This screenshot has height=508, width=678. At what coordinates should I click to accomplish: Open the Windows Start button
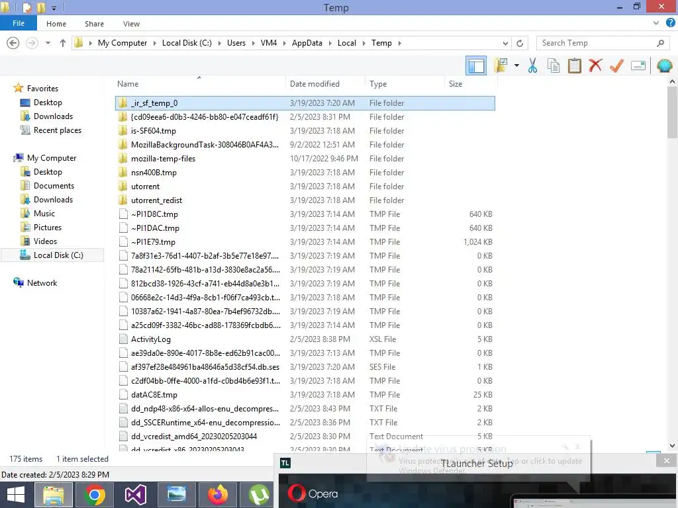tap(16, 495)
